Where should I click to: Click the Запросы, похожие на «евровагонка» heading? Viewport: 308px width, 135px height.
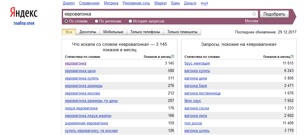[239, 45]
